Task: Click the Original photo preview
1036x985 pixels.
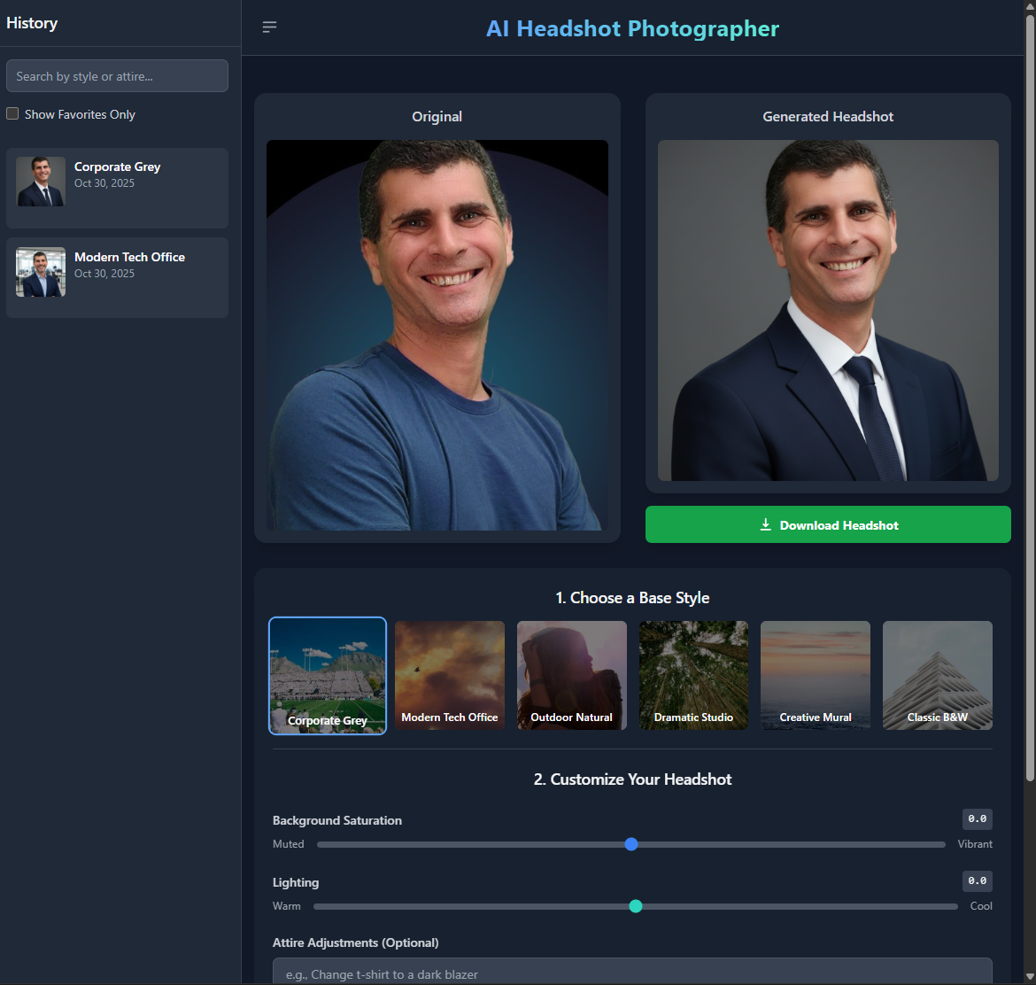Action: click(437, 335)
